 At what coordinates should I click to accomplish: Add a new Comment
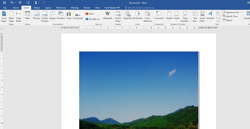(x=159, y=15)
